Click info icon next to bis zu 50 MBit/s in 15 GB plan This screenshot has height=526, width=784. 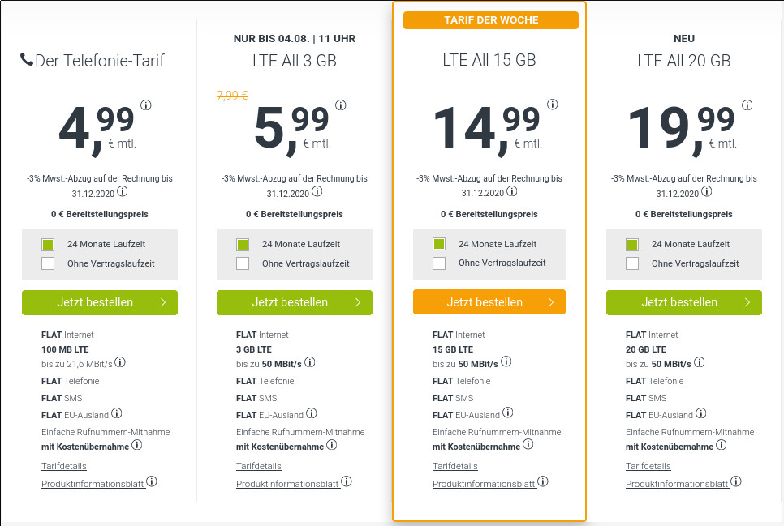pos(506,361)
